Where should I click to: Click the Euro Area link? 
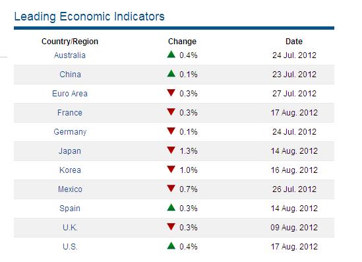click(x=70, y=94)
